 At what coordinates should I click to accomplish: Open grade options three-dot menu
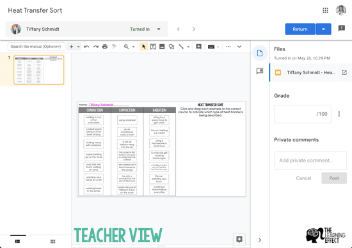339,114
